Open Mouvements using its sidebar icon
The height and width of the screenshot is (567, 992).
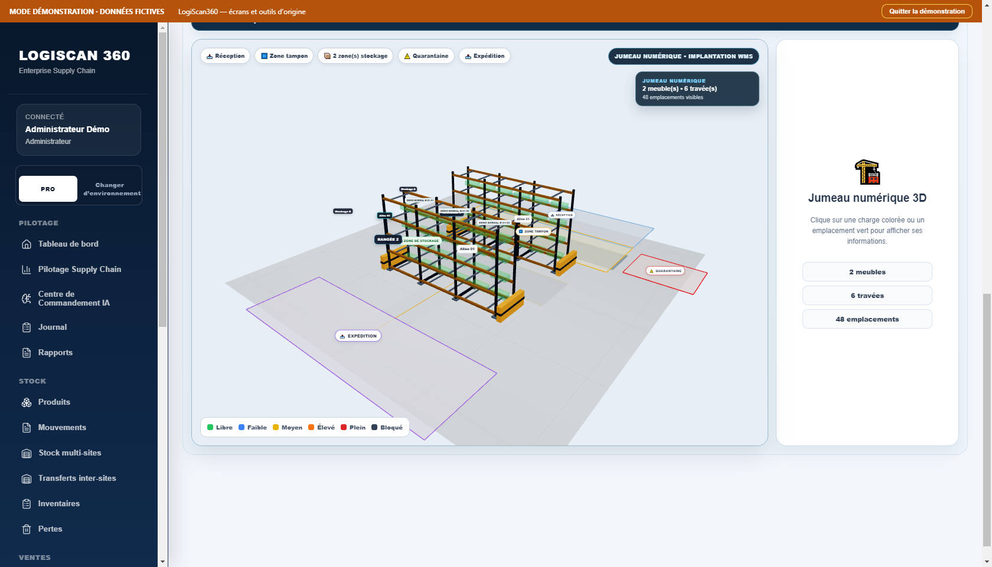pos(27,428)
